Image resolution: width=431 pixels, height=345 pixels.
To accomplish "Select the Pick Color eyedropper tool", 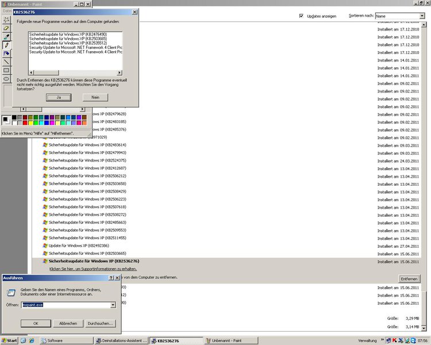I will click(6, 37).
